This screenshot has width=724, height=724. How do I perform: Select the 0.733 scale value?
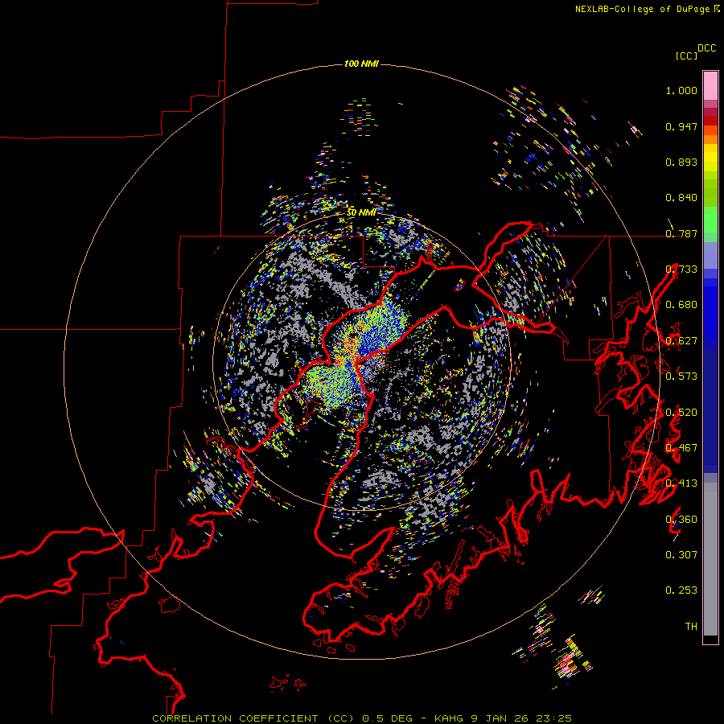(x=681, y=269)
